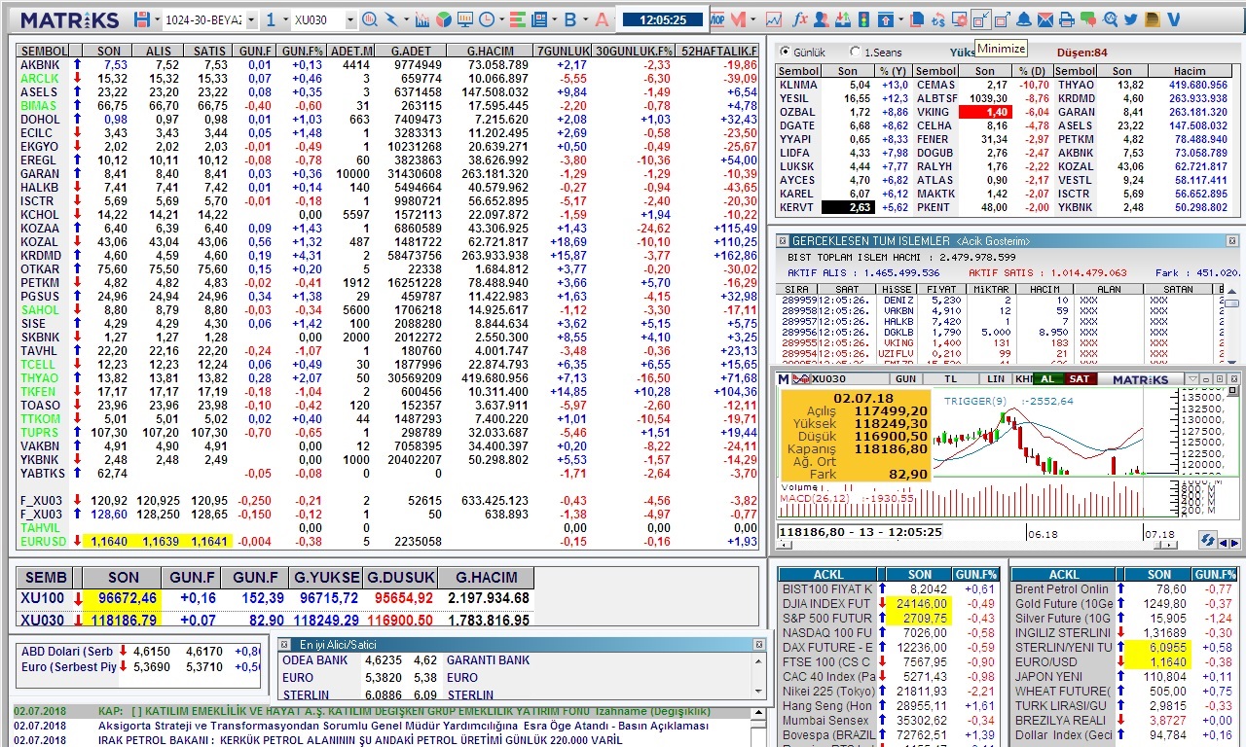Screen dimensions: 1246x747
Task: Click the GUN period tab on XU030 chart
Action: pyautogui.click(x=905, y=379)
